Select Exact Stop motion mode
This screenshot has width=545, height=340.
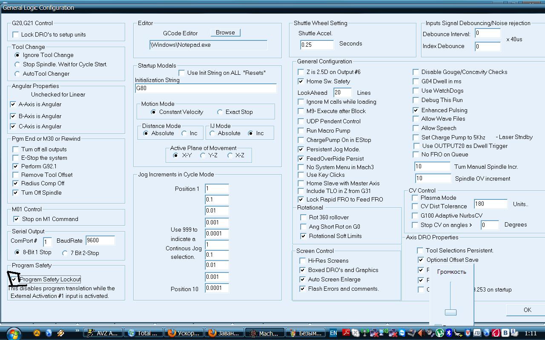[220, 112]
